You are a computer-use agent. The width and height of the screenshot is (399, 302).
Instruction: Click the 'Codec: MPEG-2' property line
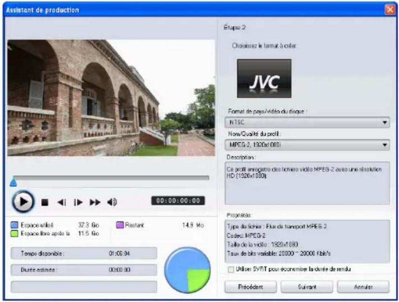click(x=246, y=235)
